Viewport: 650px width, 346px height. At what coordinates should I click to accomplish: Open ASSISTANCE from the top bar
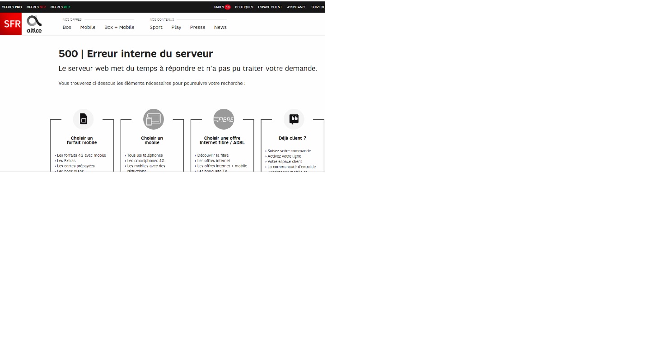coord(296,7)
